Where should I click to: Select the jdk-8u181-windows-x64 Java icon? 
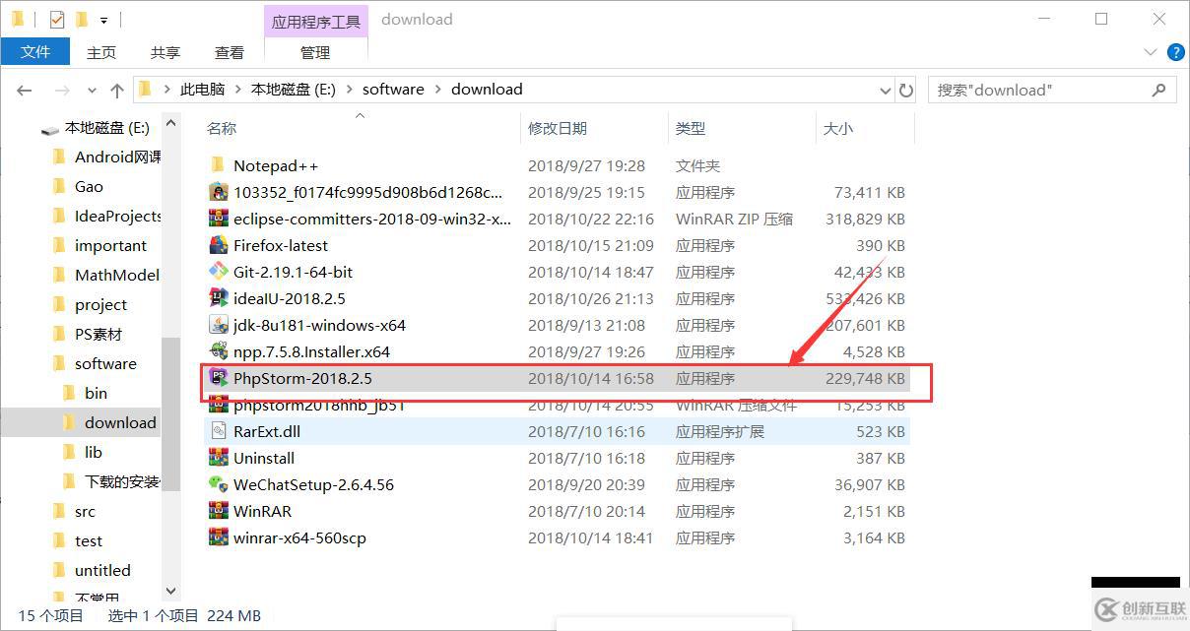pyautogui.click(x=219, y=325)
